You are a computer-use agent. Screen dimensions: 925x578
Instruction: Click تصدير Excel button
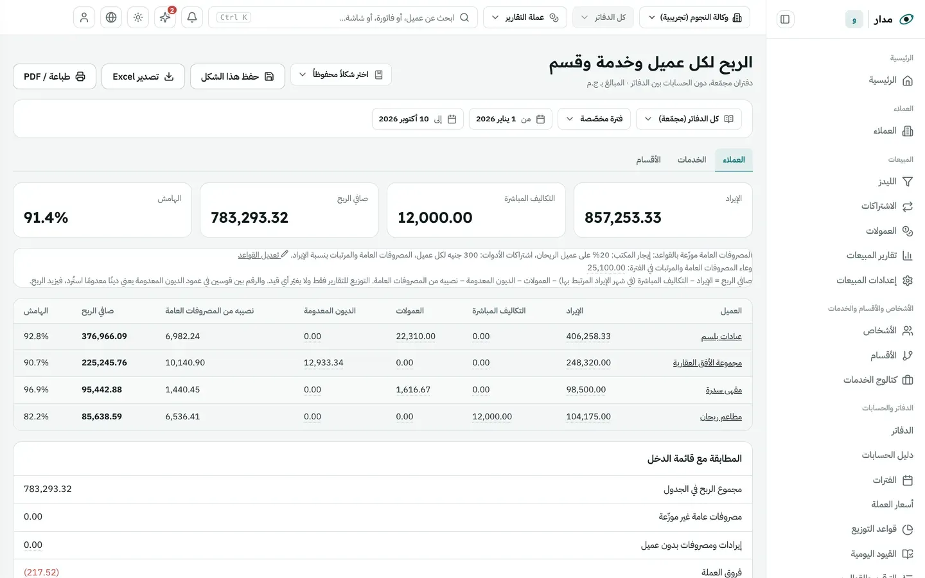click(143, 76)
